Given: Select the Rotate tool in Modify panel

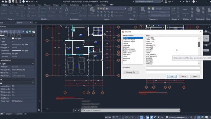Looking at the screenshot, I should pyautogui.click(x=42, y=9).
